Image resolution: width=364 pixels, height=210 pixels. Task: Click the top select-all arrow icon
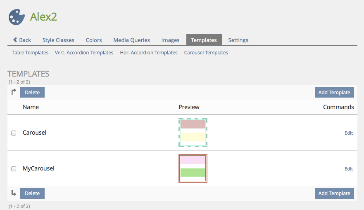point(14,92)
